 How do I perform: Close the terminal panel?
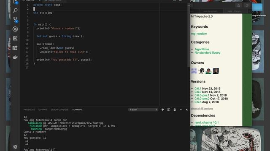click(186, 109)
